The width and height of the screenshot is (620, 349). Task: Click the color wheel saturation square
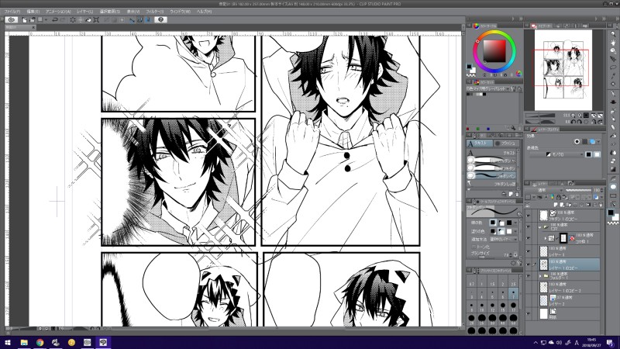[x=494, y=51]
